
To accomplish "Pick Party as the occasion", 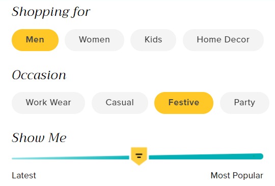I will [x=244, y=103].
